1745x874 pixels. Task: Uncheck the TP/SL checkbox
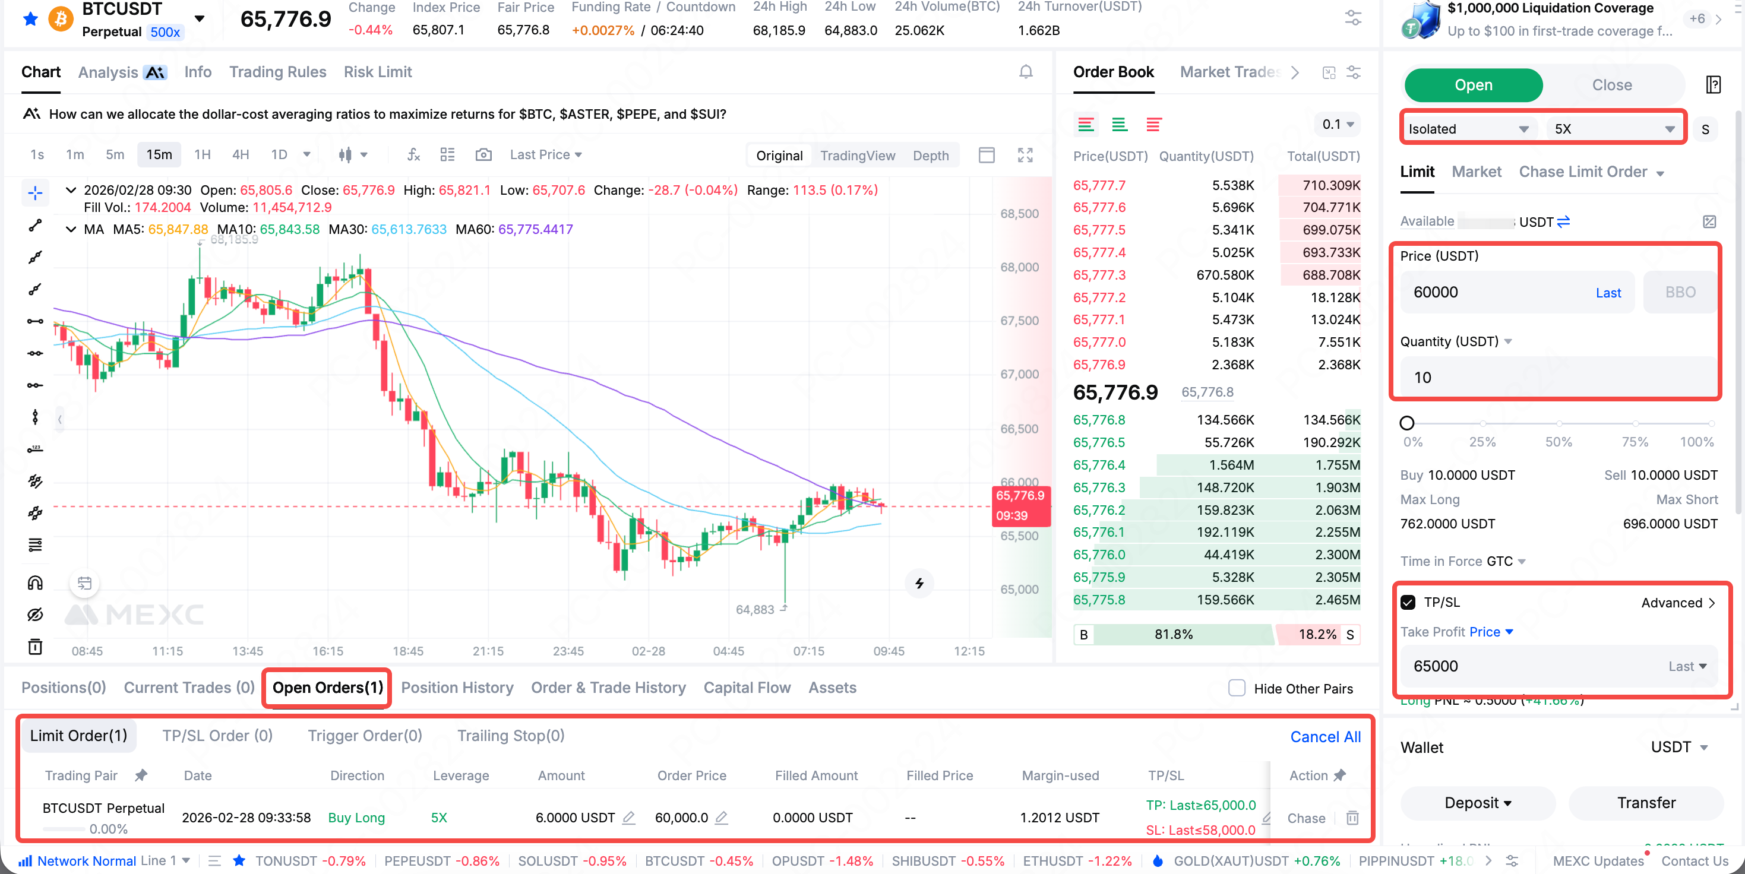(x=1408, y=602)
